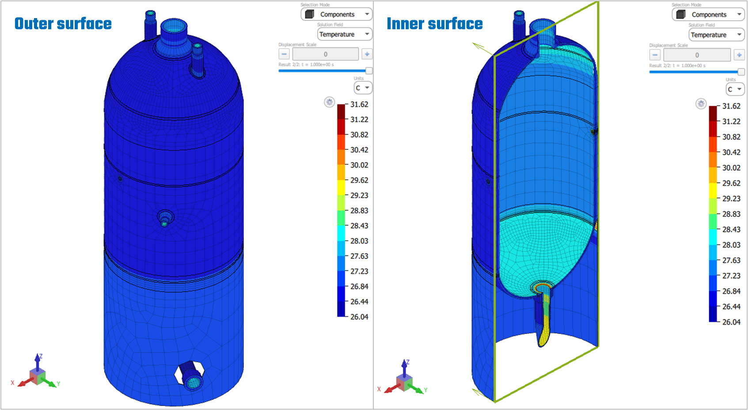This screenshot has width=748, height=410.
Task: Click XYZ axis triad in Outer surface view
Action: [37, 372]
